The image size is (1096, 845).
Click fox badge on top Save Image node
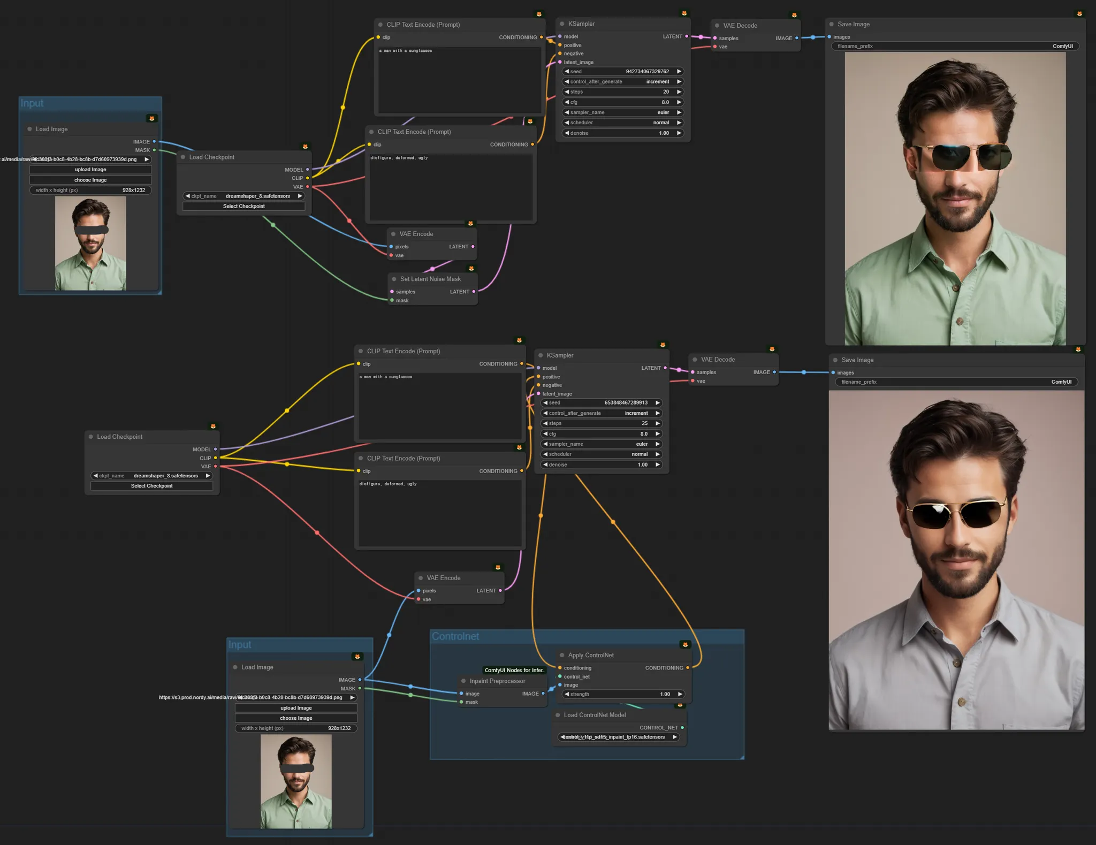click(1079, 14)
